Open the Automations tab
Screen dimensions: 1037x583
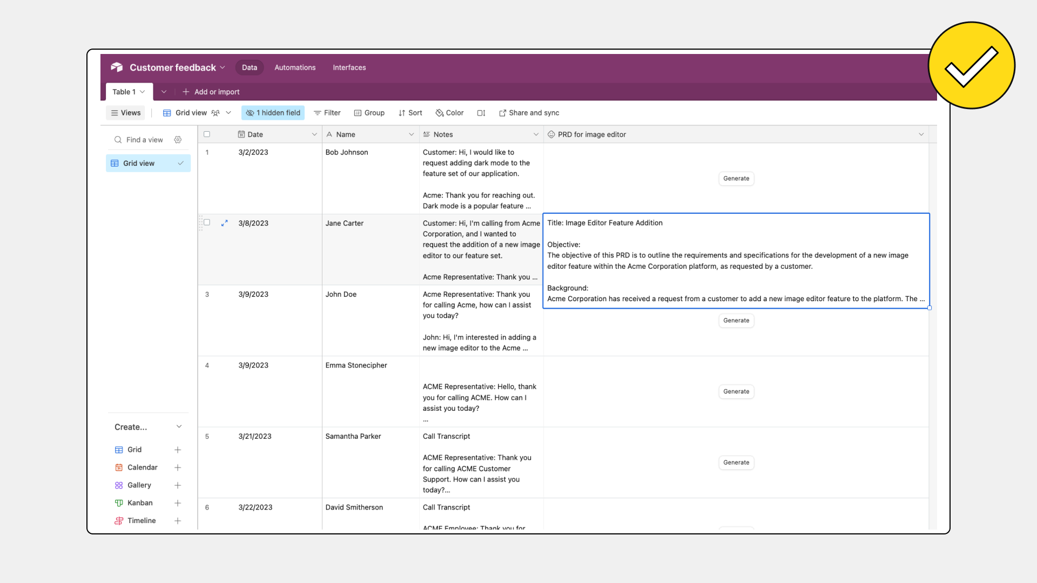pos(295,67)
